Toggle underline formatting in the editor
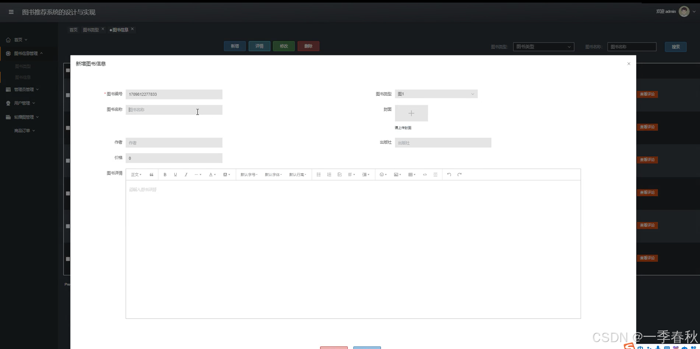 click(x=175, y=174)
